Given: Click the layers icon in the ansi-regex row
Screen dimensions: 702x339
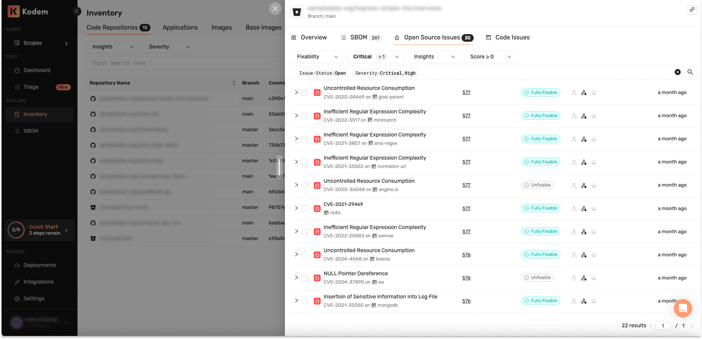Looking at the screenshot, I should click(x=594, y=139).
